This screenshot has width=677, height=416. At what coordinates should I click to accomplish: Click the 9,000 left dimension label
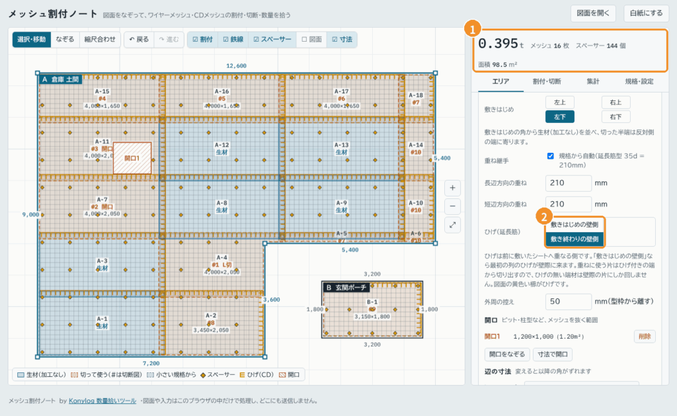coord(30,215)
